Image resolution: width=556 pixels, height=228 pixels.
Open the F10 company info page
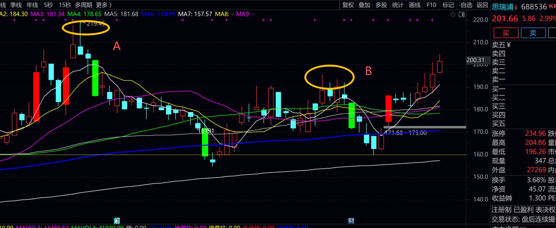(431, 5)
